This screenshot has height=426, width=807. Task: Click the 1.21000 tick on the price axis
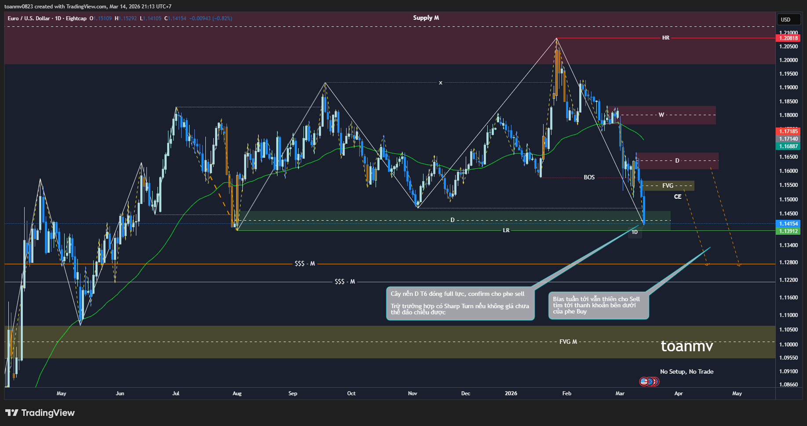(789, 33)
